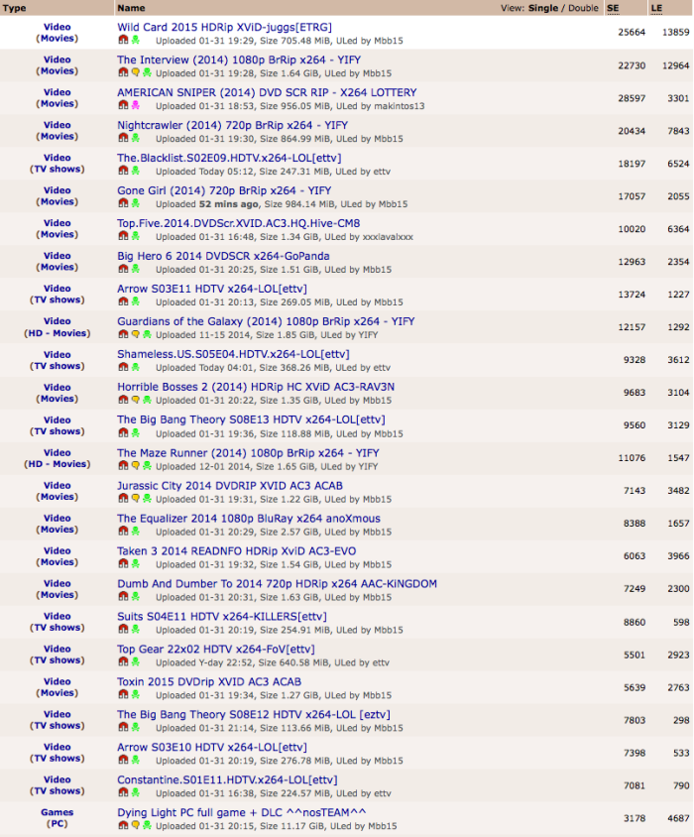
Task: Open Games category link on Dying Light row
Action: [x=58, y=812]
